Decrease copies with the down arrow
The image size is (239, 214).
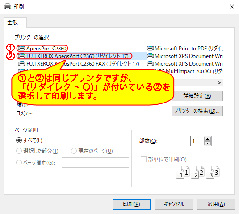click(207, 143)
